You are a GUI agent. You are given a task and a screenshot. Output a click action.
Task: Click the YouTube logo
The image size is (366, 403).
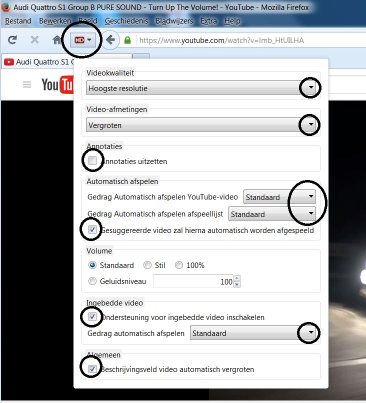pos(57,84)
